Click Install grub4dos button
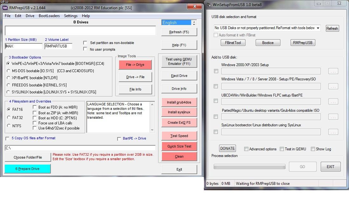 click(x=179, y=102)
